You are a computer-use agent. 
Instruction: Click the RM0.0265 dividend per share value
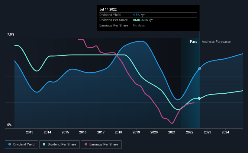140,20
